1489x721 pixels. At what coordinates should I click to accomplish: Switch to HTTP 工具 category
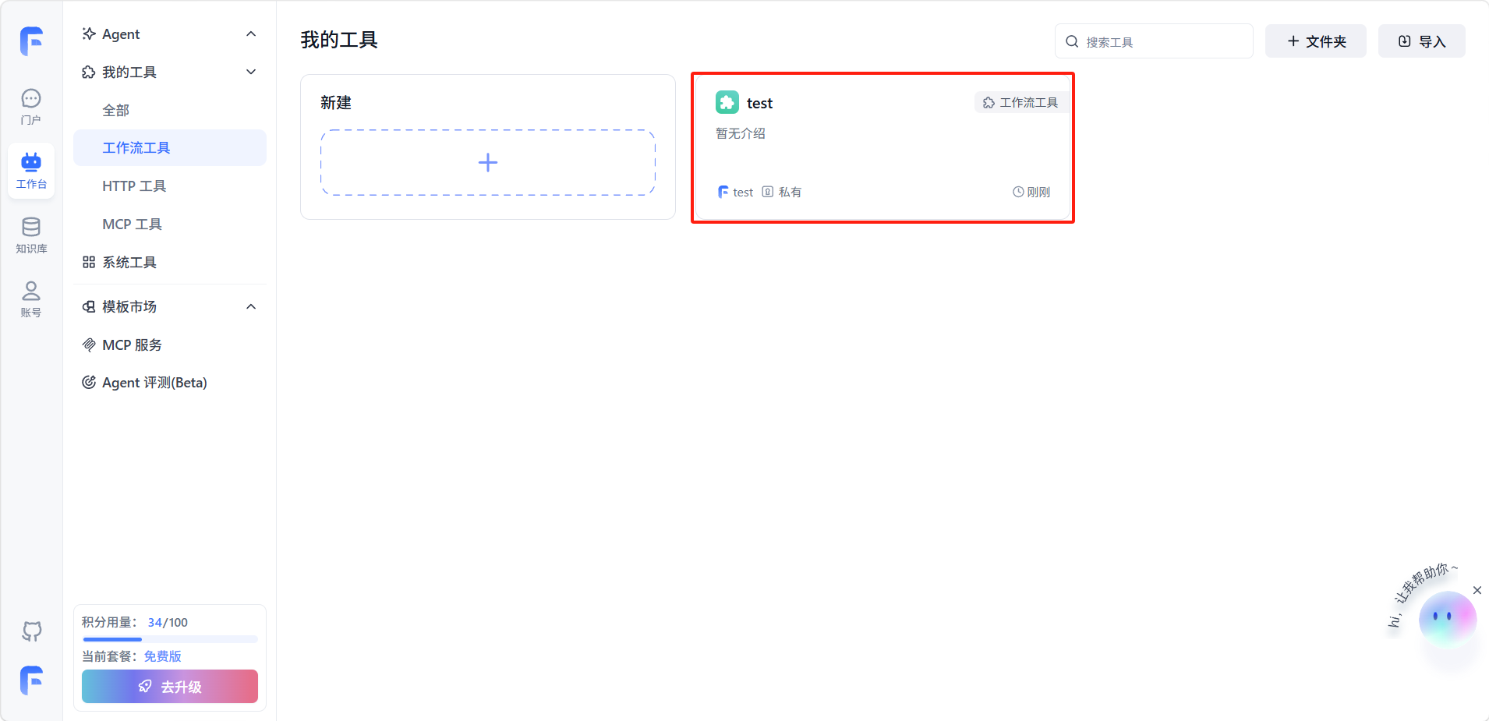click(x=134, y=186)
